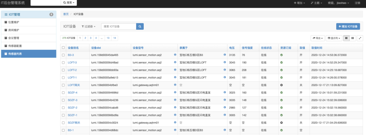
Task: Open the LOFT网关 device alias link
Action: [x=74, y=85]
